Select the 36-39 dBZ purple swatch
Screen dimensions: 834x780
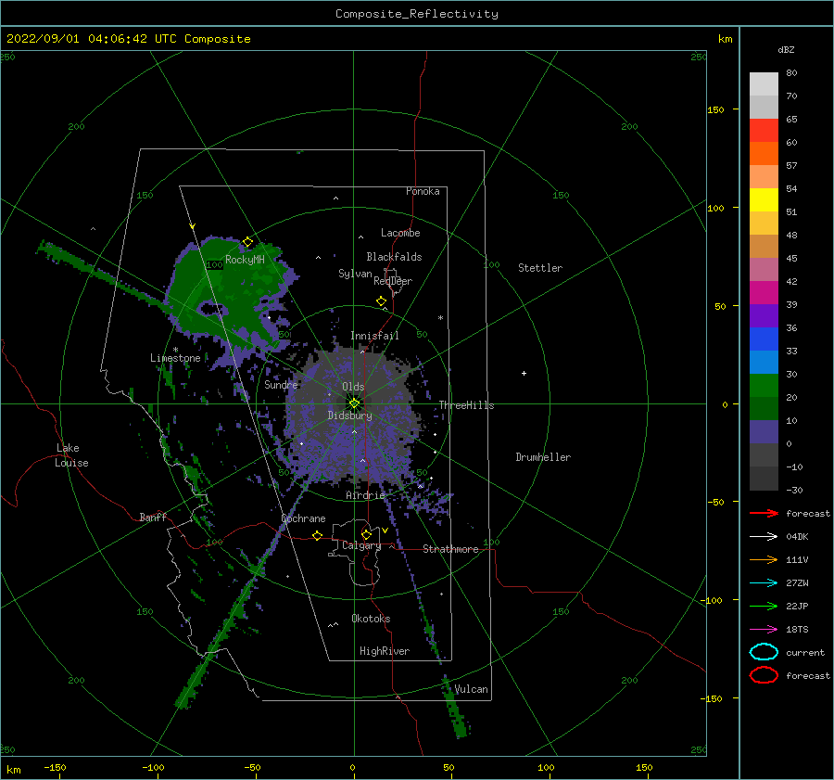pyautogui.click(x=764, y=315)
